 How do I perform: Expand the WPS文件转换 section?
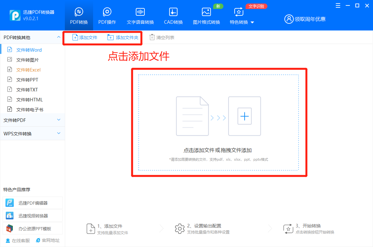(59, 133)
